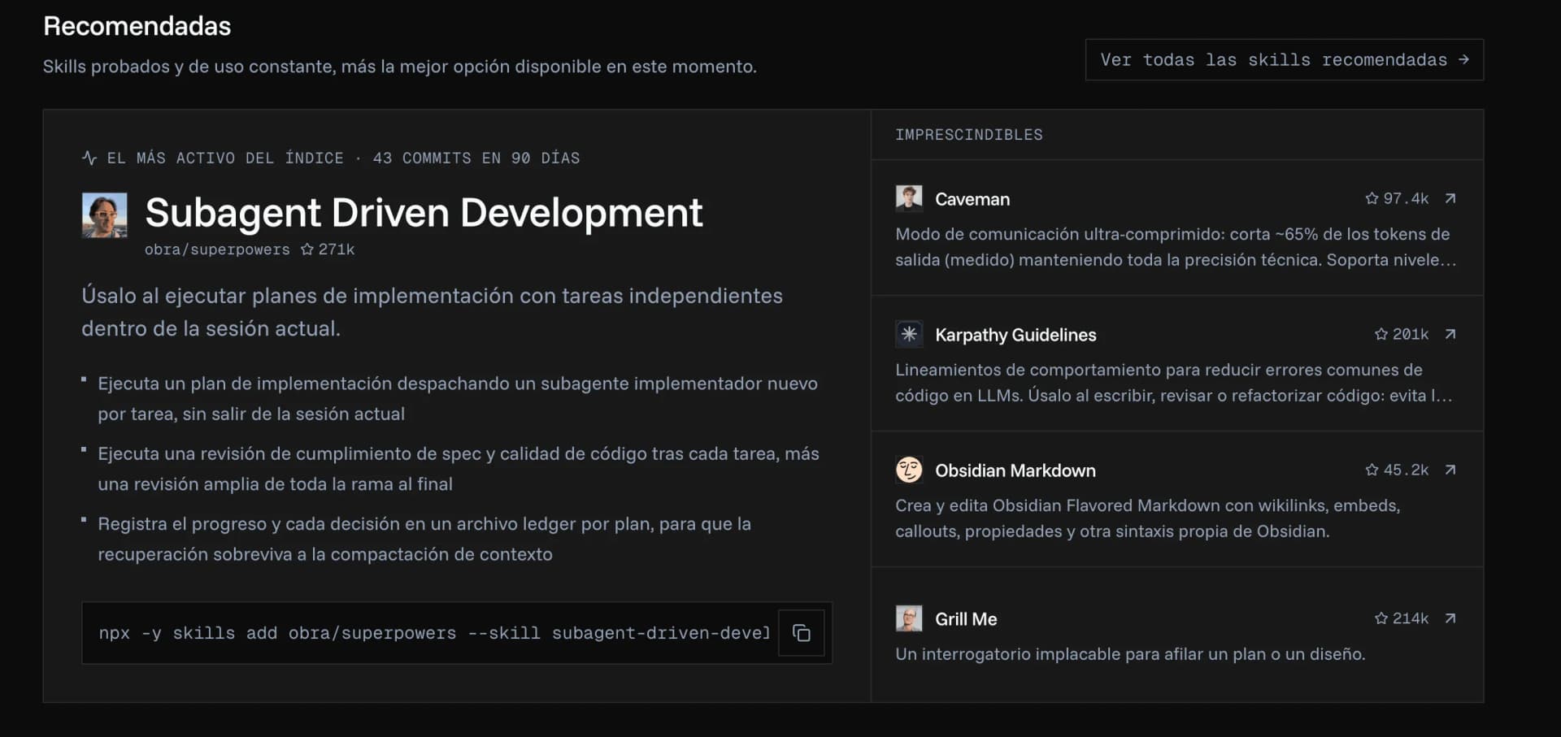Image resolution: width=1561 pixels, height=737 pixels.
Task: Click the Úsalo al ejecutar planes summary
Action: [x=432, y=312]
